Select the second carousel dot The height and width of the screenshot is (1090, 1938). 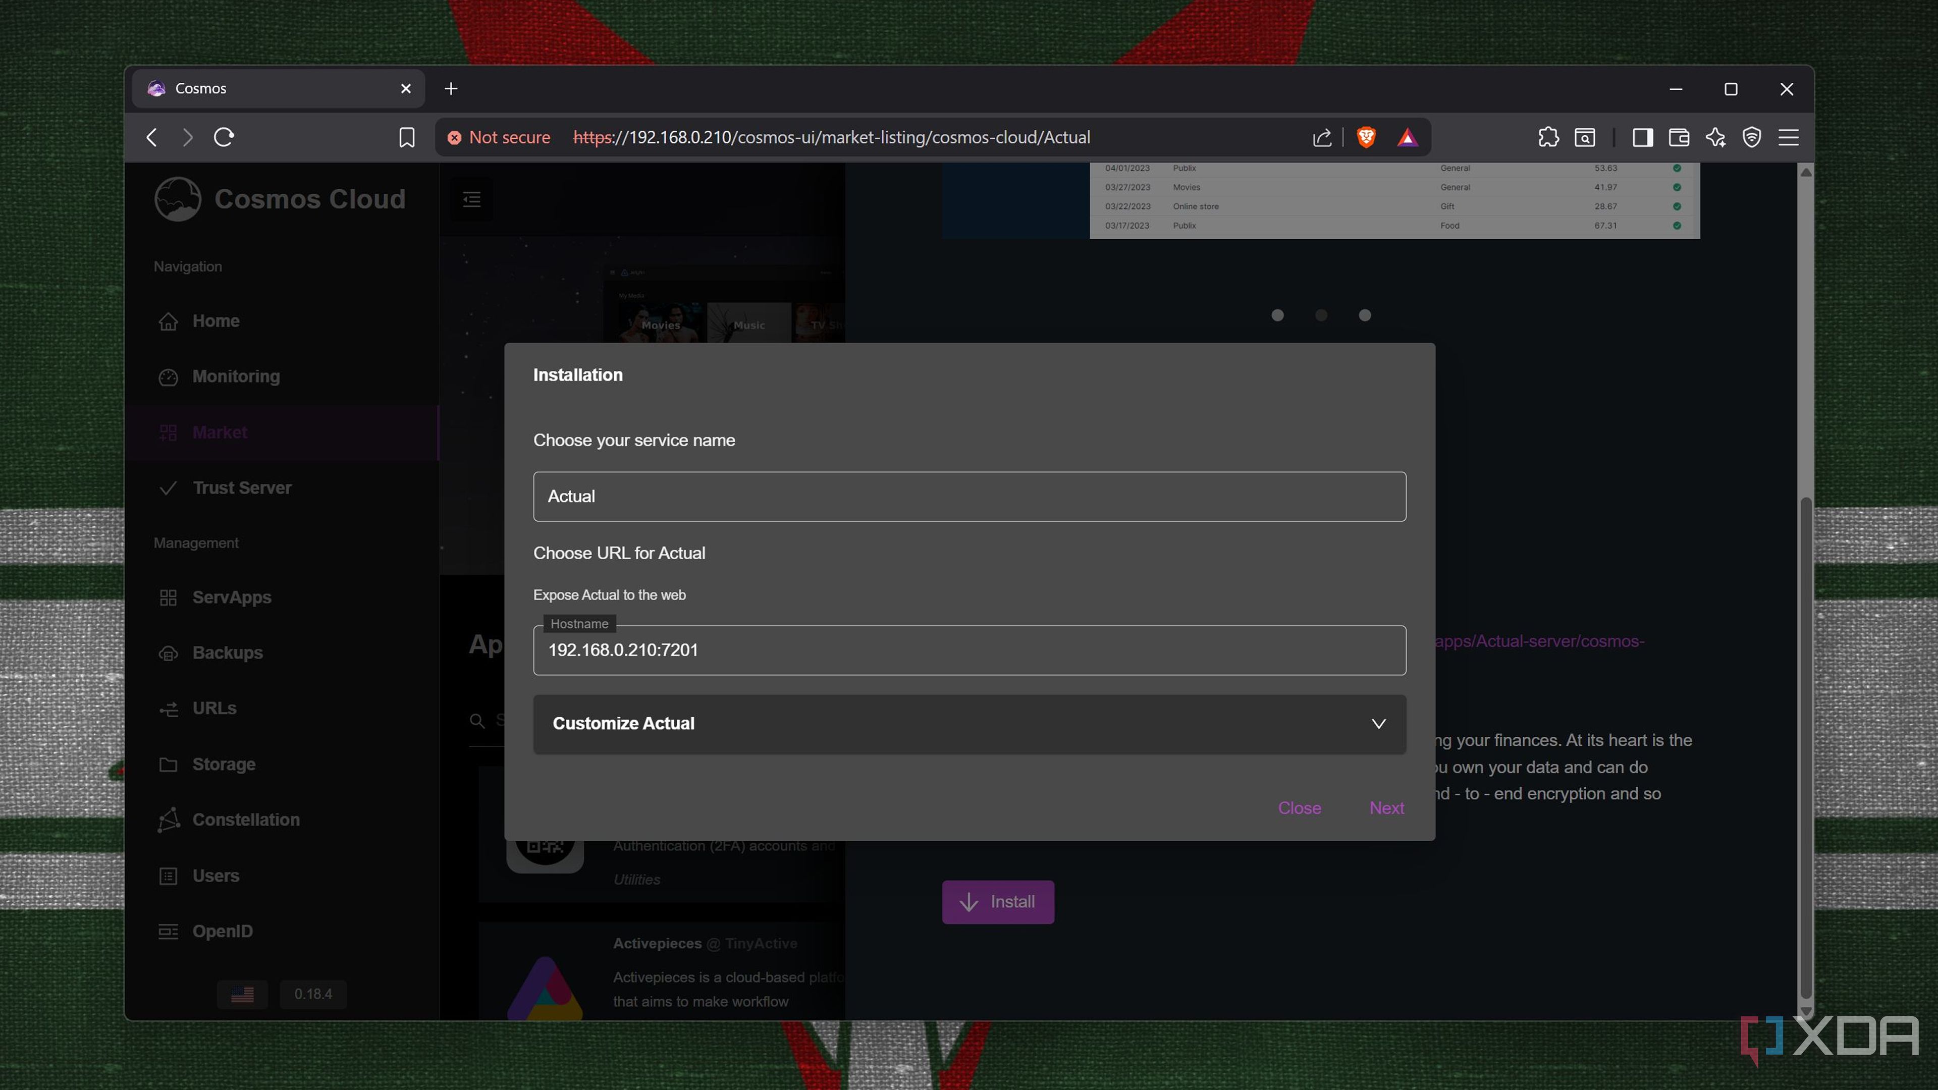click(1321, 315)
